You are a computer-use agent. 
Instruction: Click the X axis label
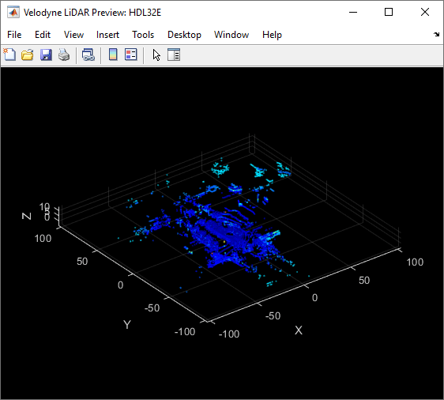point(299,330)
